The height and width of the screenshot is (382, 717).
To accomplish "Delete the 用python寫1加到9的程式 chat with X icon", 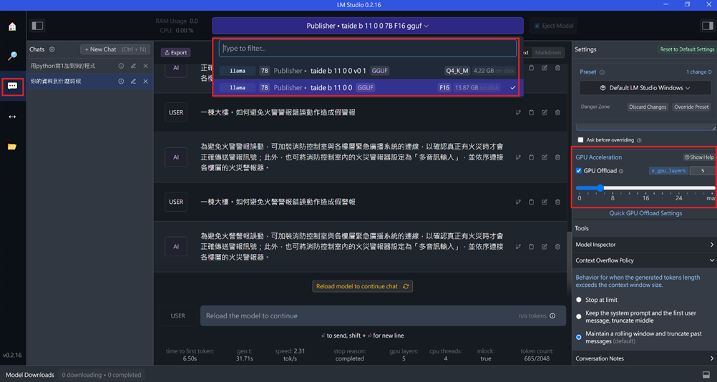I will pos(146,66).
